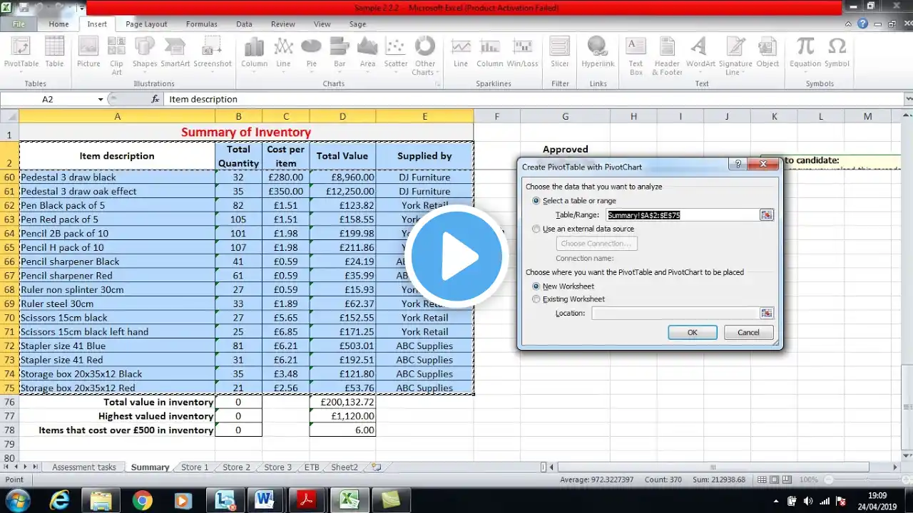Collapse the Table/Range selector icon

tap(767, 214)
